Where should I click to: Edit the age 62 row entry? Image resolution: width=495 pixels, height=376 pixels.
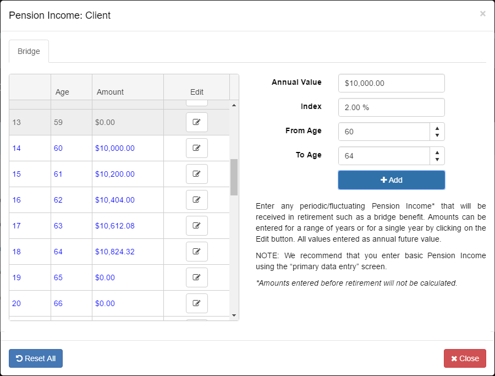196,200
